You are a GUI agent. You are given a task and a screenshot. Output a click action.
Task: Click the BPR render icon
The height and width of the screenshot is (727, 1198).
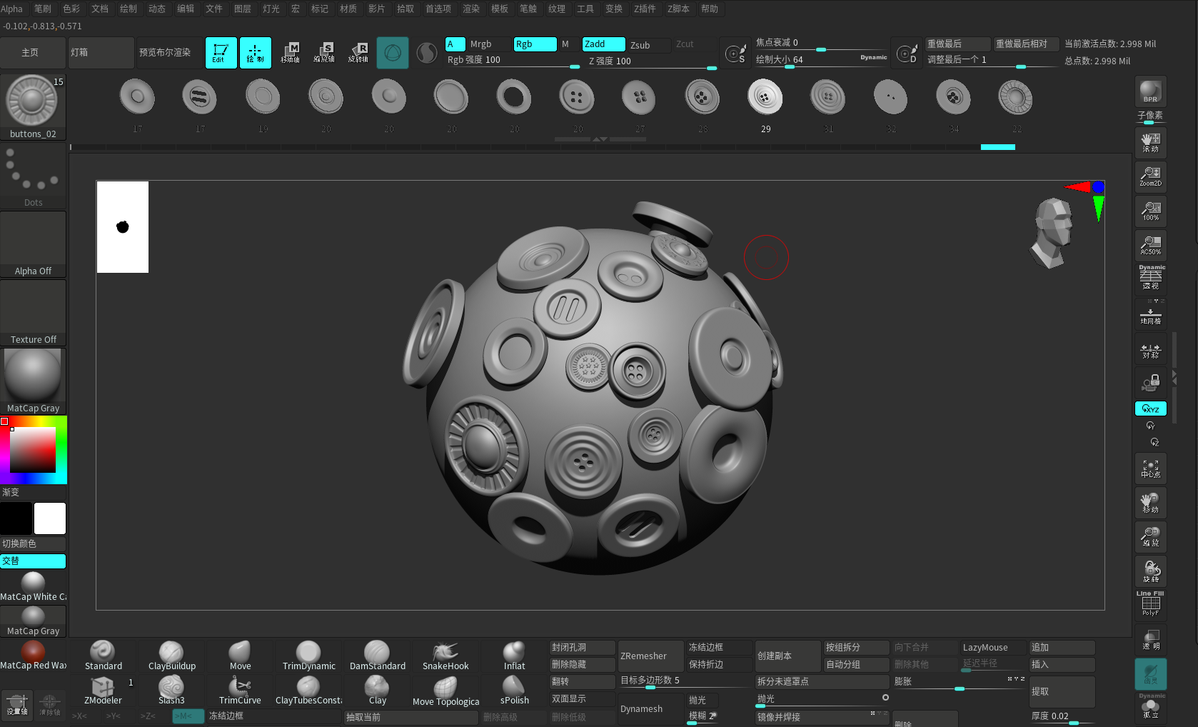pos(1150,91)
